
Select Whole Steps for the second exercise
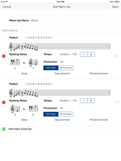click(66, 114)
